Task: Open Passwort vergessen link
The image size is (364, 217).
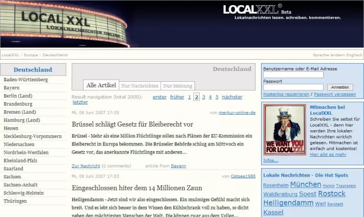Action: [335, 94]
